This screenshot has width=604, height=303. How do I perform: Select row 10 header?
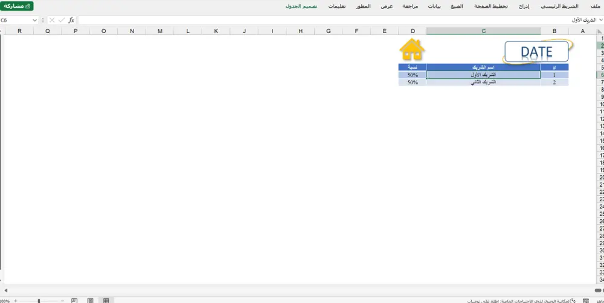pyautogui.click(x=600, y=104)
